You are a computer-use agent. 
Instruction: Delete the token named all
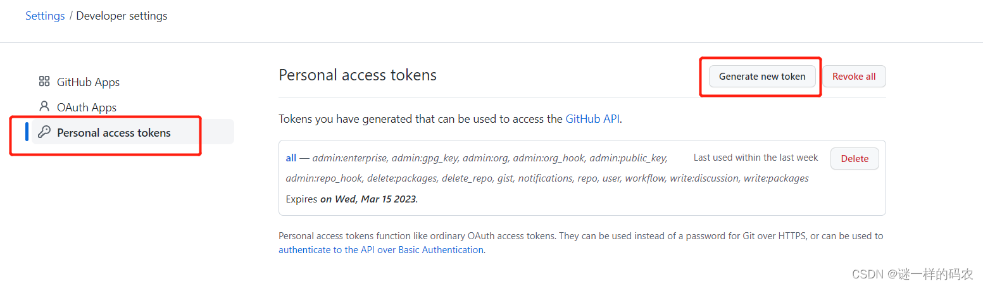click(855, 159)
